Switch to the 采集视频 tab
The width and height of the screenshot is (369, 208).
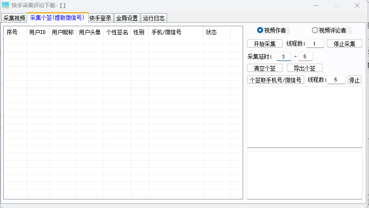tap(14, 18)
